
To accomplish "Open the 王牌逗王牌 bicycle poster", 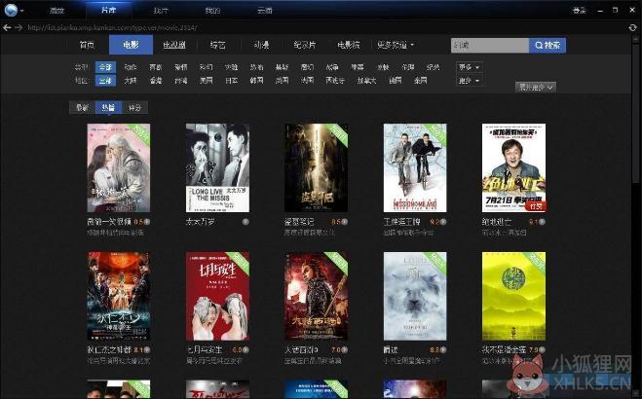I will [x=415, y=168].
